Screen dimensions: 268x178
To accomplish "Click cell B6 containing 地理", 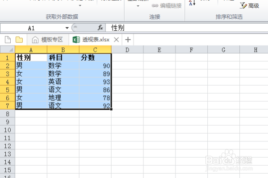I will click(x=63, y=98).
